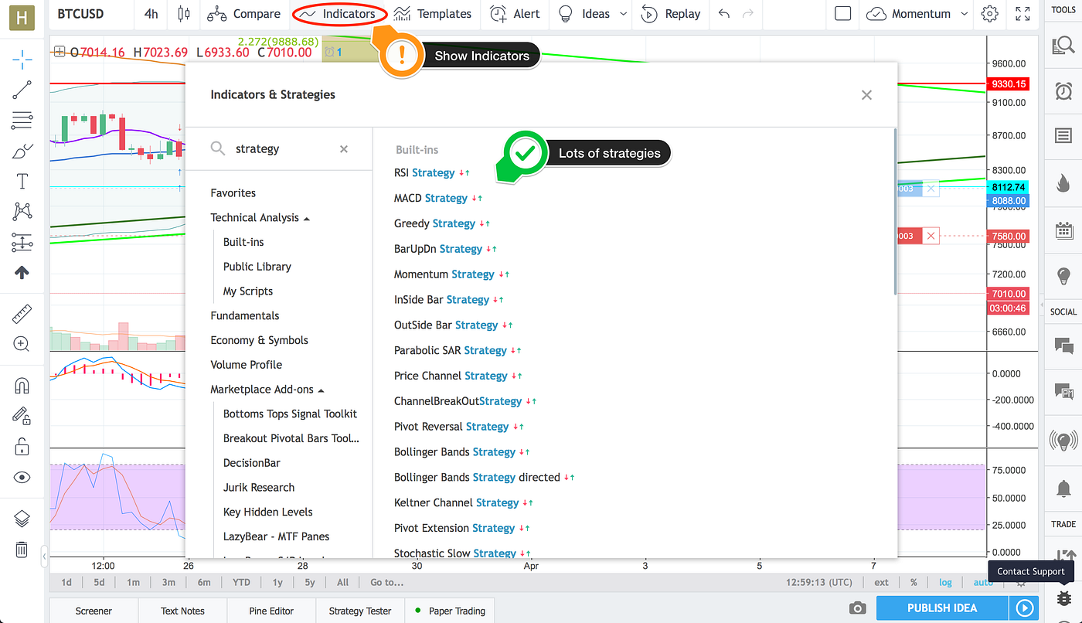
Task: Click the indicators dialog scrollbar
Action: [895, 213]
